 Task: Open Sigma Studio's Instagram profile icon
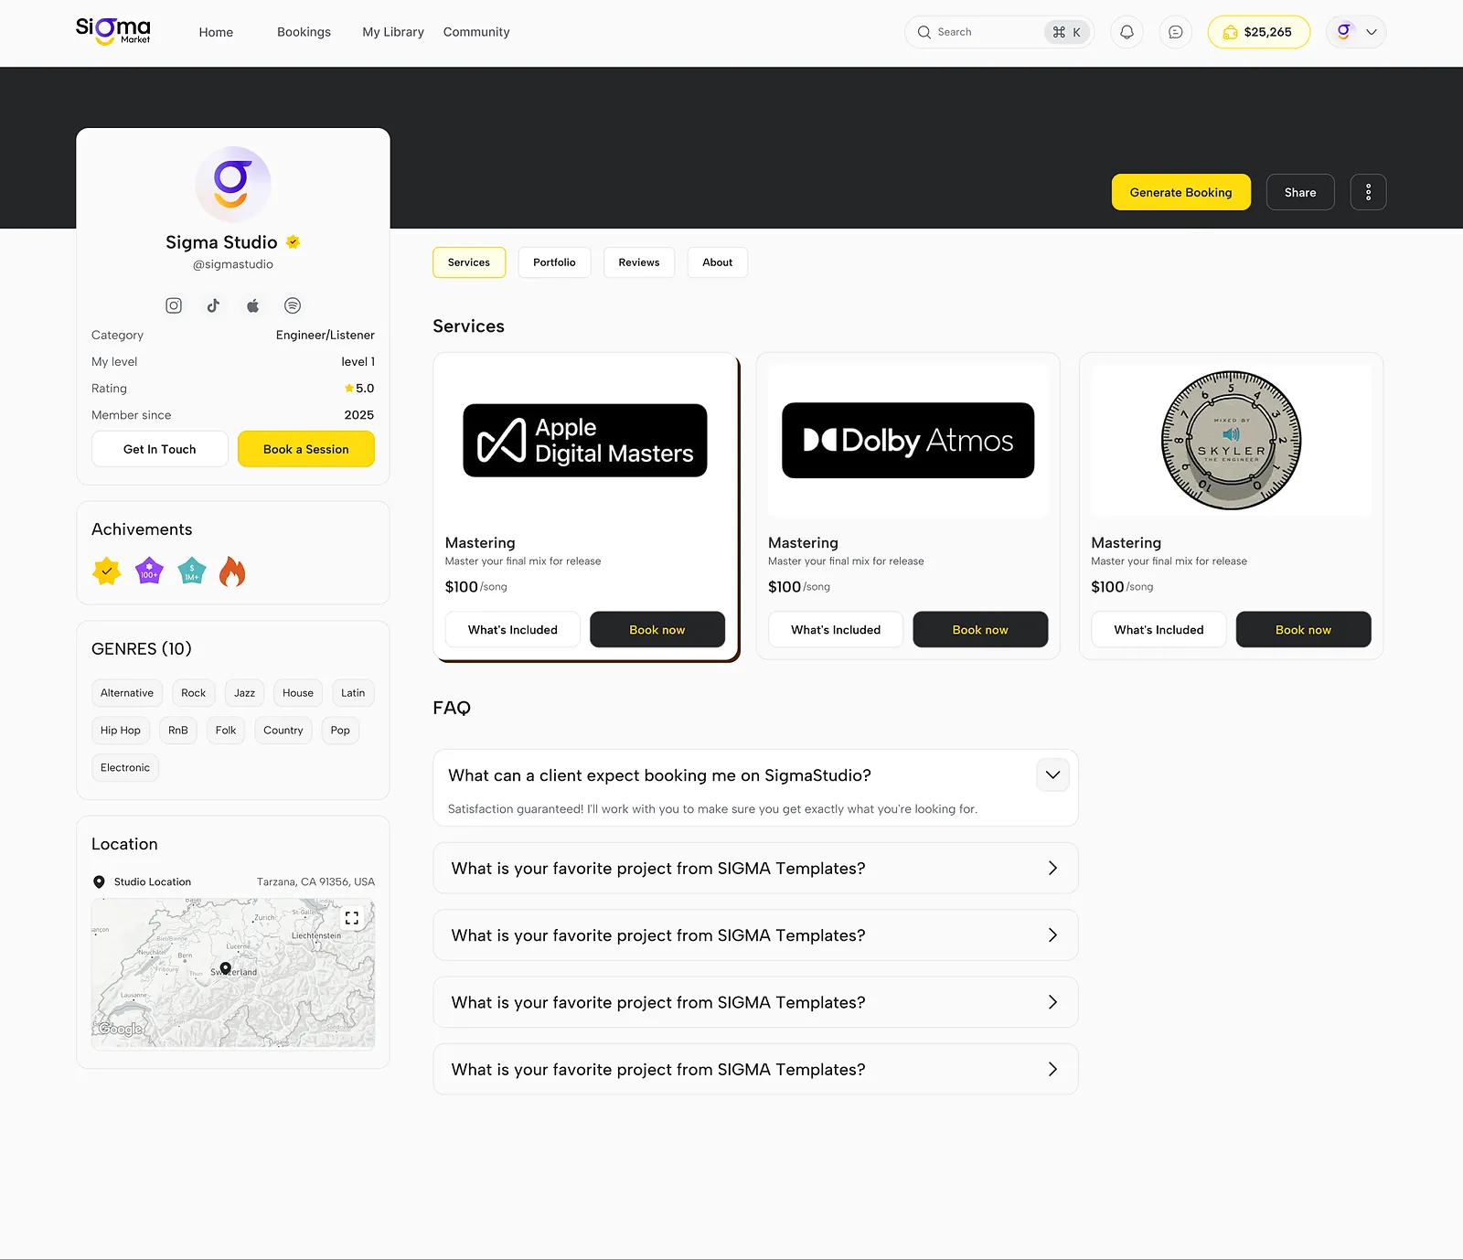(174, 305)
